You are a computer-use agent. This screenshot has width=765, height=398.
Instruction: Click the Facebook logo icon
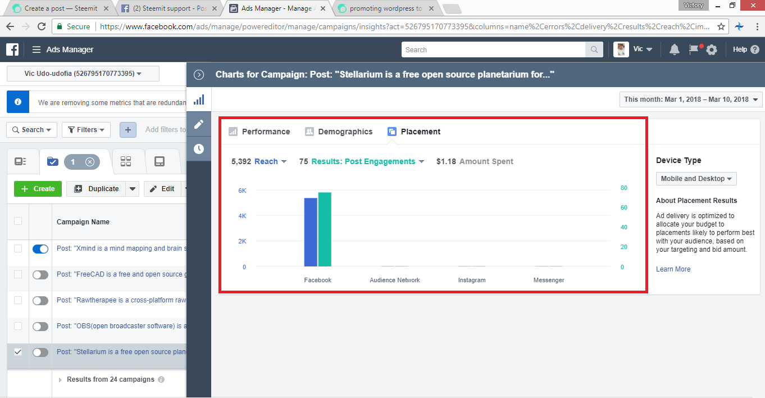[12, 49]
